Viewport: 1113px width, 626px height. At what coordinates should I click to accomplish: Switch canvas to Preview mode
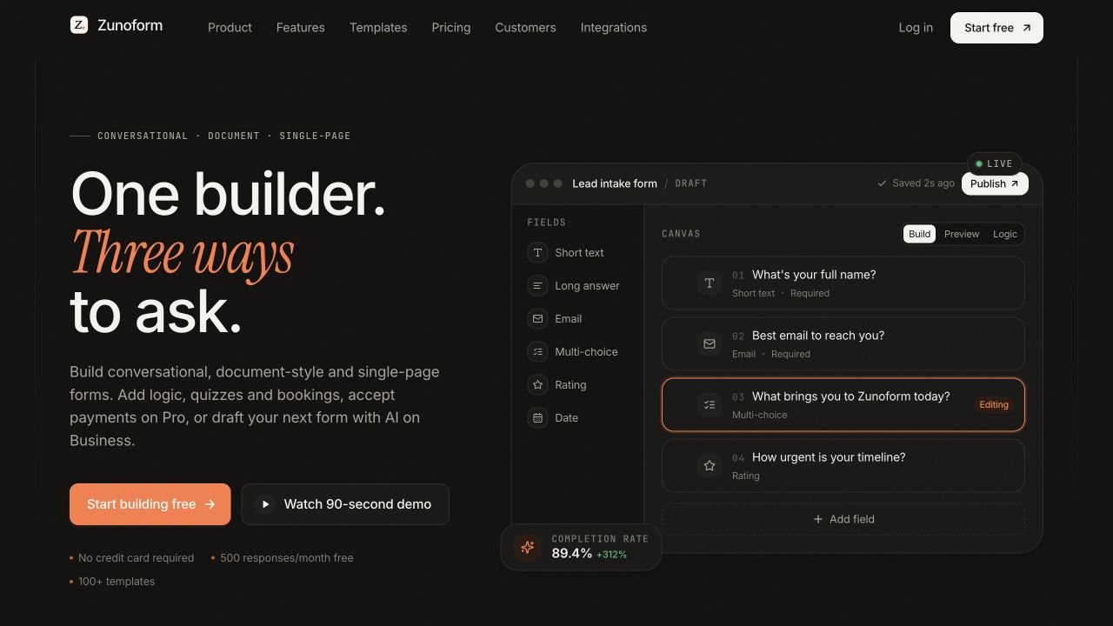(x=962, y=234)
